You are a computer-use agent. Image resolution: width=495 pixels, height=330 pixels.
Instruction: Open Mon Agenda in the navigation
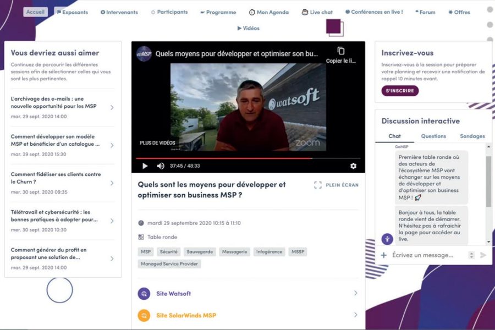[268, 12]
